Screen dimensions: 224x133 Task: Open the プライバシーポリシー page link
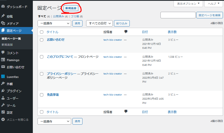pyautogui.click(x=61, y=74)
